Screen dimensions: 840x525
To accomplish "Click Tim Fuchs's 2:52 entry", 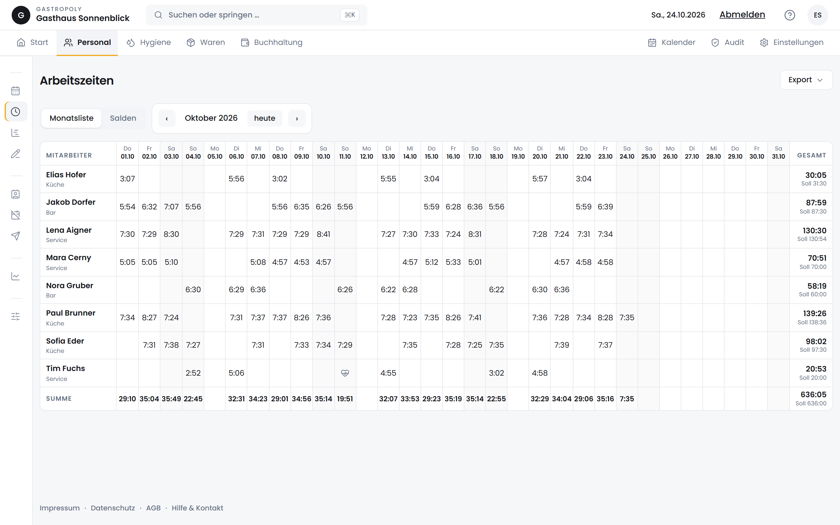I will (193, 373).
